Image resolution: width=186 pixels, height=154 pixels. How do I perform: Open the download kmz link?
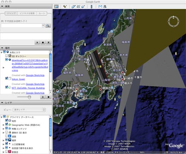coord(30,65)
